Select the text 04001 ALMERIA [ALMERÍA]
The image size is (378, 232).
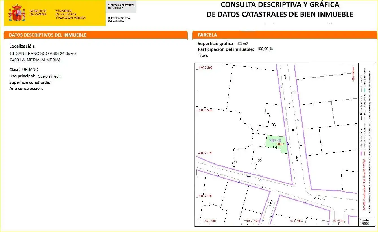click(x=35, y=60)
